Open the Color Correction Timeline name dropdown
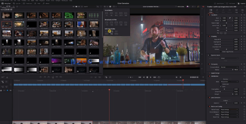 (151, 6)
